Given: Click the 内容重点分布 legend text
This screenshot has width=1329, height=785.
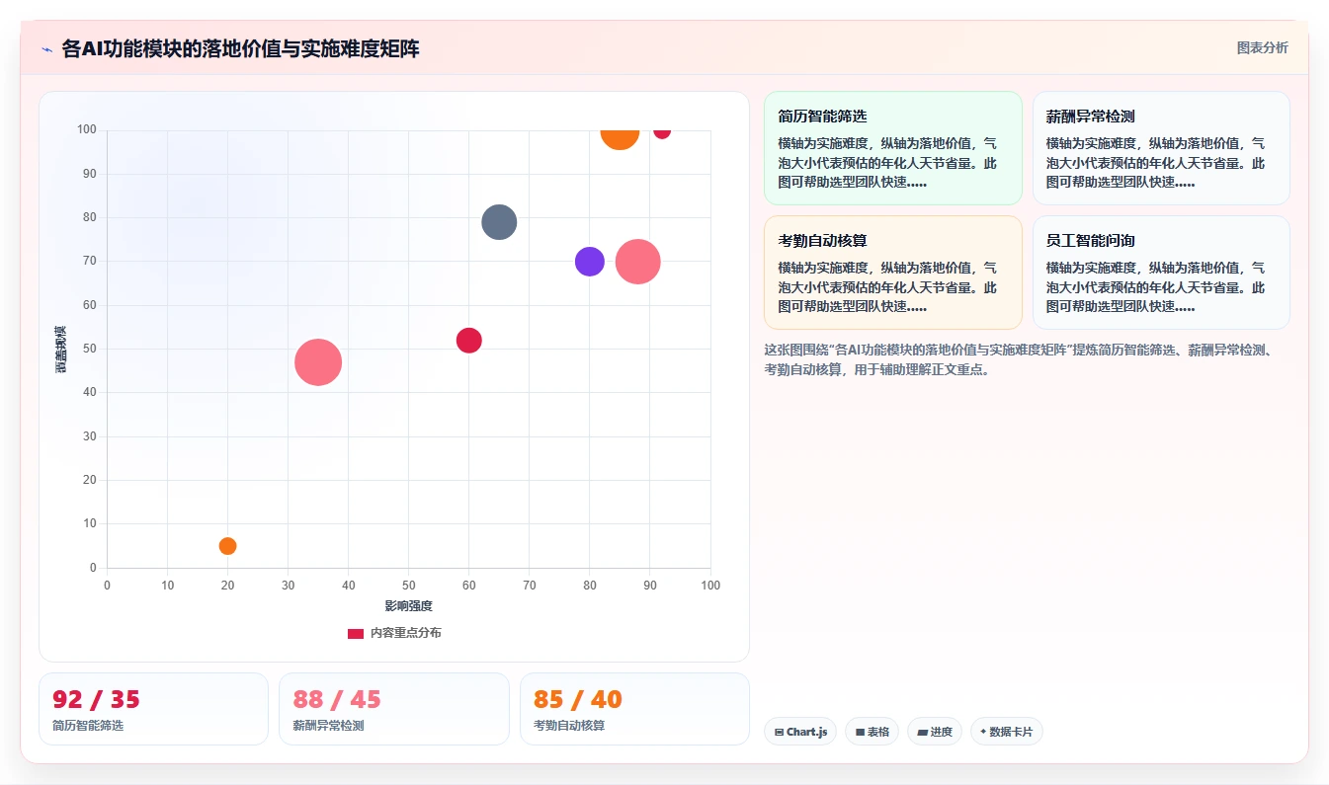Looking at the screenshot, I should tap(405, 633).
